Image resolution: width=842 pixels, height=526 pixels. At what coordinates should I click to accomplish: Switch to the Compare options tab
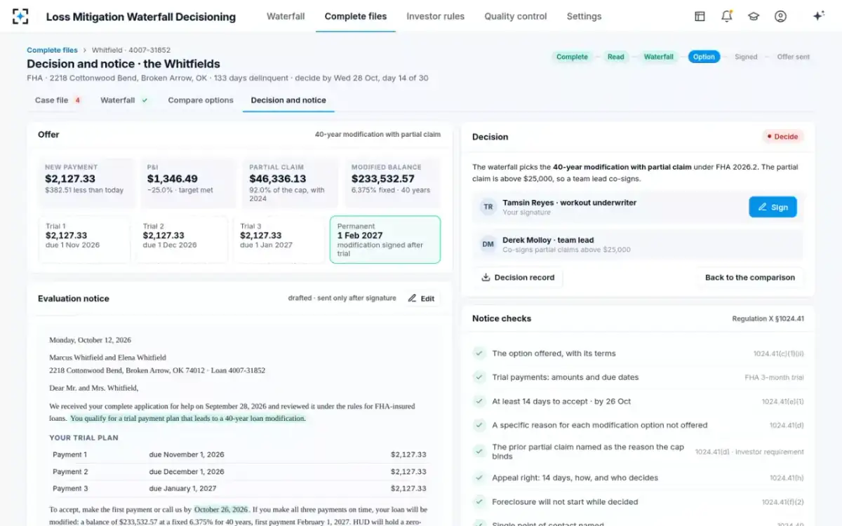coord(201,100)
